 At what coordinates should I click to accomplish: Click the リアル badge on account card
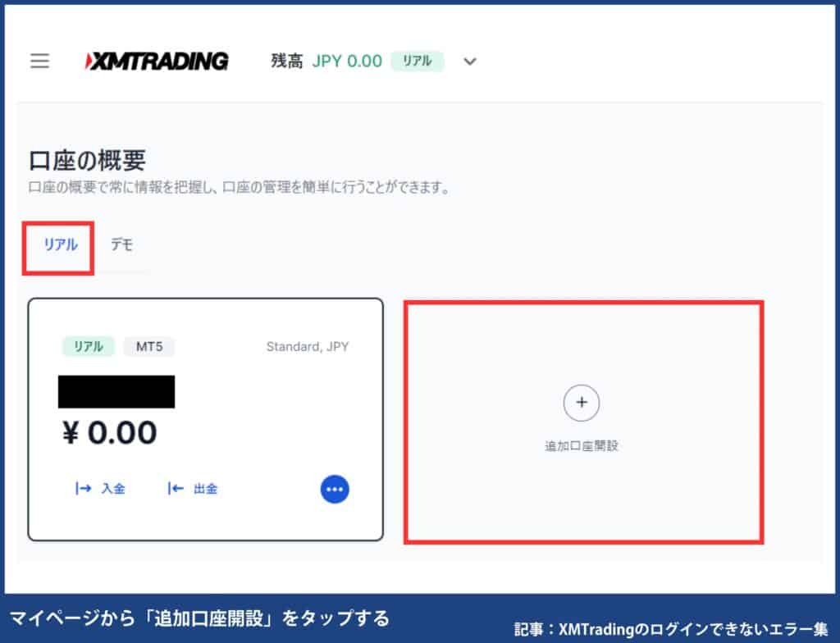(89, 347)
